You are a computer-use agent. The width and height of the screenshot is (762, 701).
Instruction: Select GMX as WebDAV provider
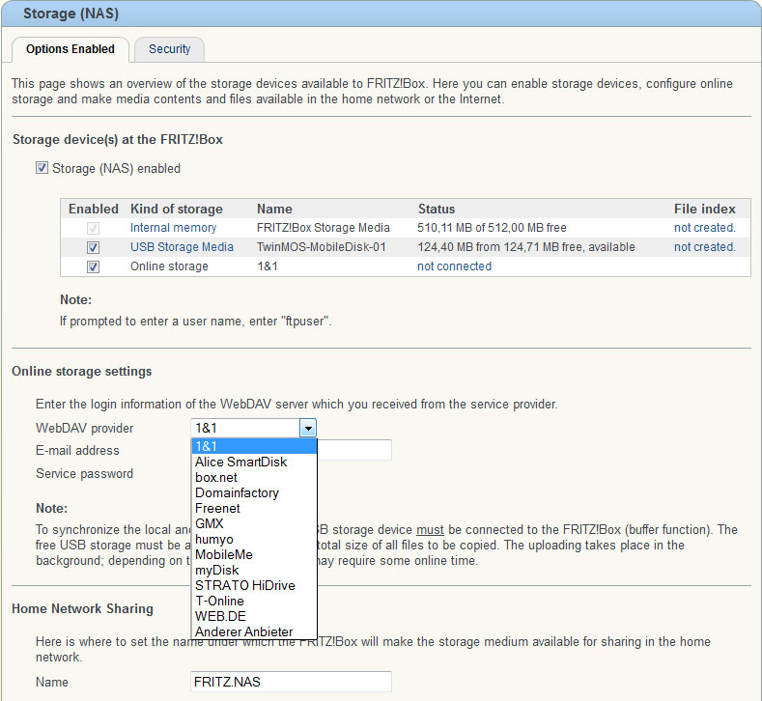(254, 523)
